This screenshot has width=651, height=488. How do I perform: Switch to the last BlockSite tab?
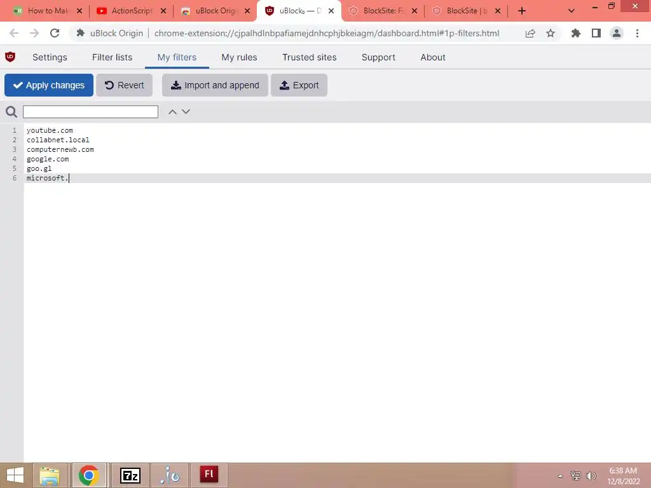point(467,11)
